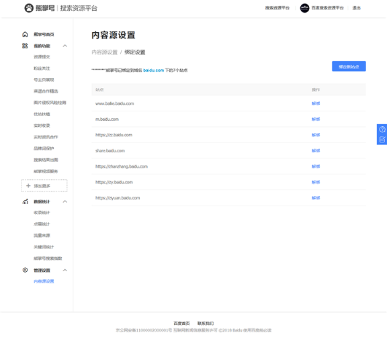
Task: Open 百度首页 footer link
Action: 181,324
